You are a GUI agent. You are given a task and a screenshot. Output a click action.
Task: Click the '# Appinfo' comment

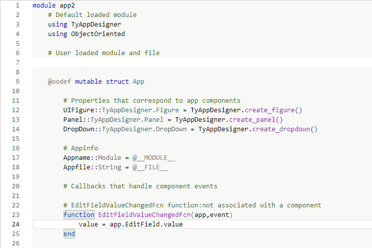point(81,148)
